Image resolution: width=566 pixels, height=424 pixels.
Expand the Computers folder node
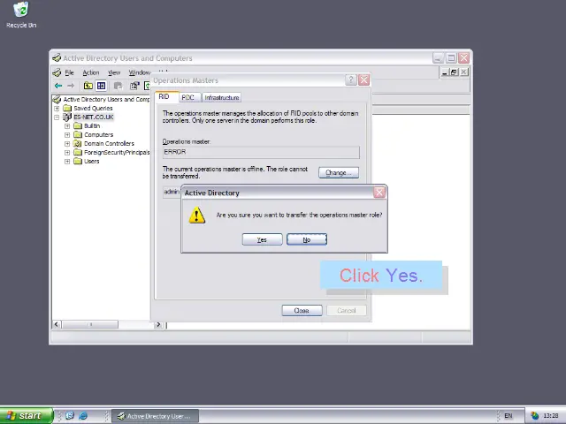point(67,135)
